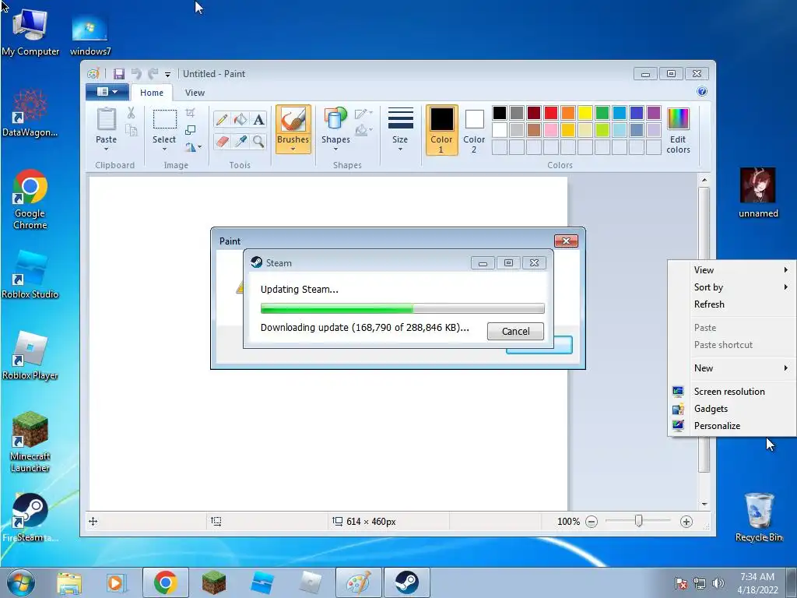Click the Paint vertical scrollbar down arrow
Screen dimensions: 797x598
tap(704, 504)
